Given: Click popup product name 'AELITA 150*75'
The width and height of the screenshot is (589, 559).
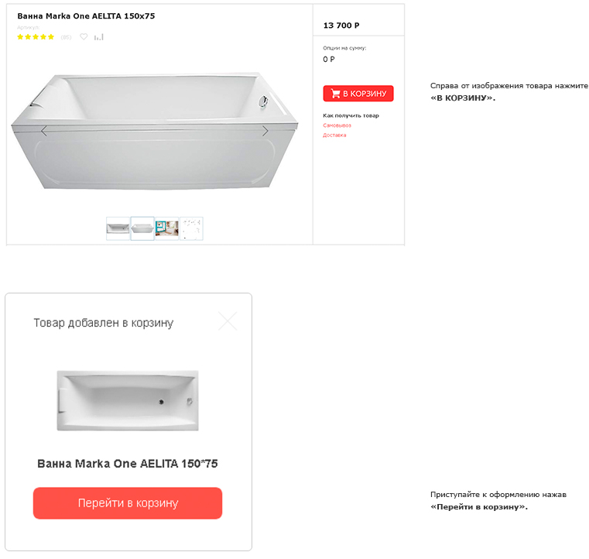Looking at the screenshot, I should pyautogui.click(x=128, y=464).
